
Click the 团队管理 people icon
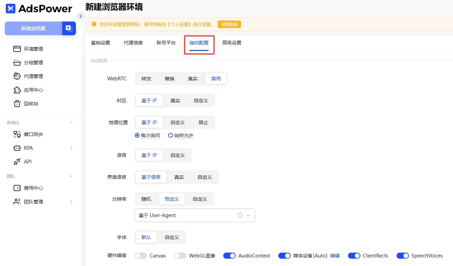[17, 202]
